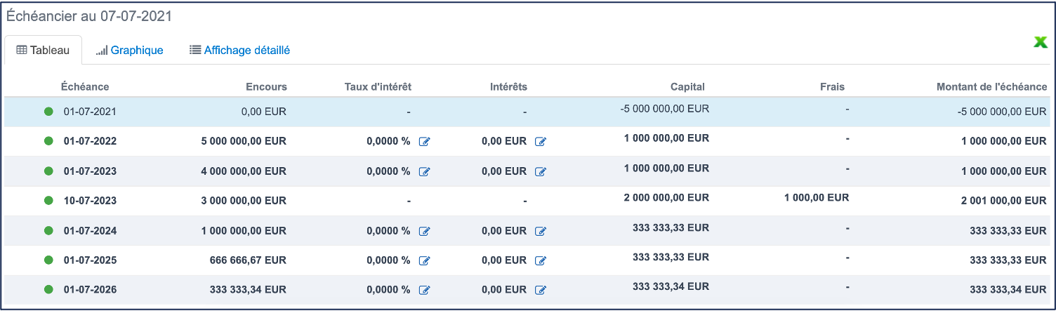This screenshot has width=1056, height=311.
Task: Click the 2 000 000,00 EUR capital value
Action: coord(666,198)
